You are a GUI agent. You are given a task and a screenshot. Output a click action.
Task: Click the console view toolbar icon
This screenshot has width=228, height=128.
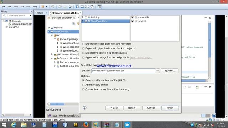tap(99, 7)
